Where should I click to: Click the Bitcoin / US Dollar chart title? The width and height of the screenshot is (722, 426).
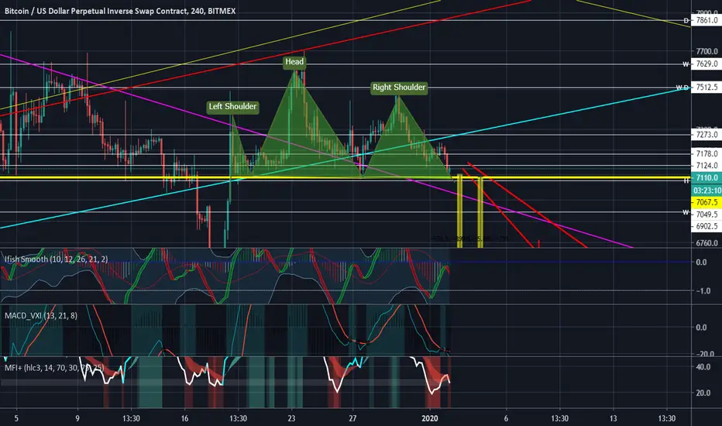tap(120, 11)
